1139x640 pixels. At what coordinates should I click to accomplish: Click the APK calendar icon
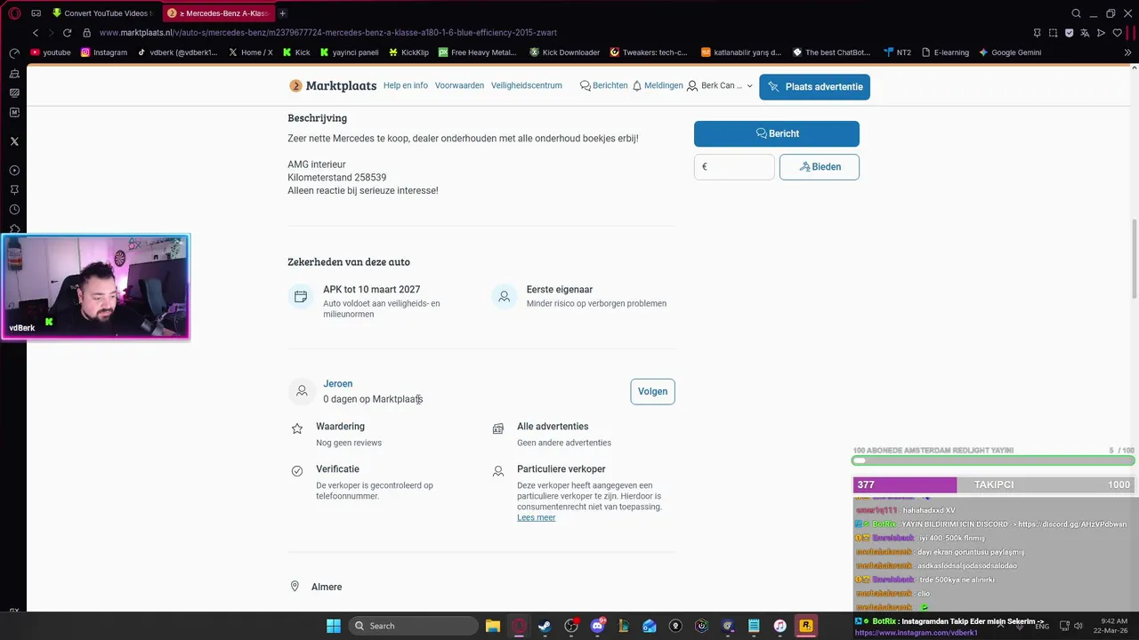301,297
